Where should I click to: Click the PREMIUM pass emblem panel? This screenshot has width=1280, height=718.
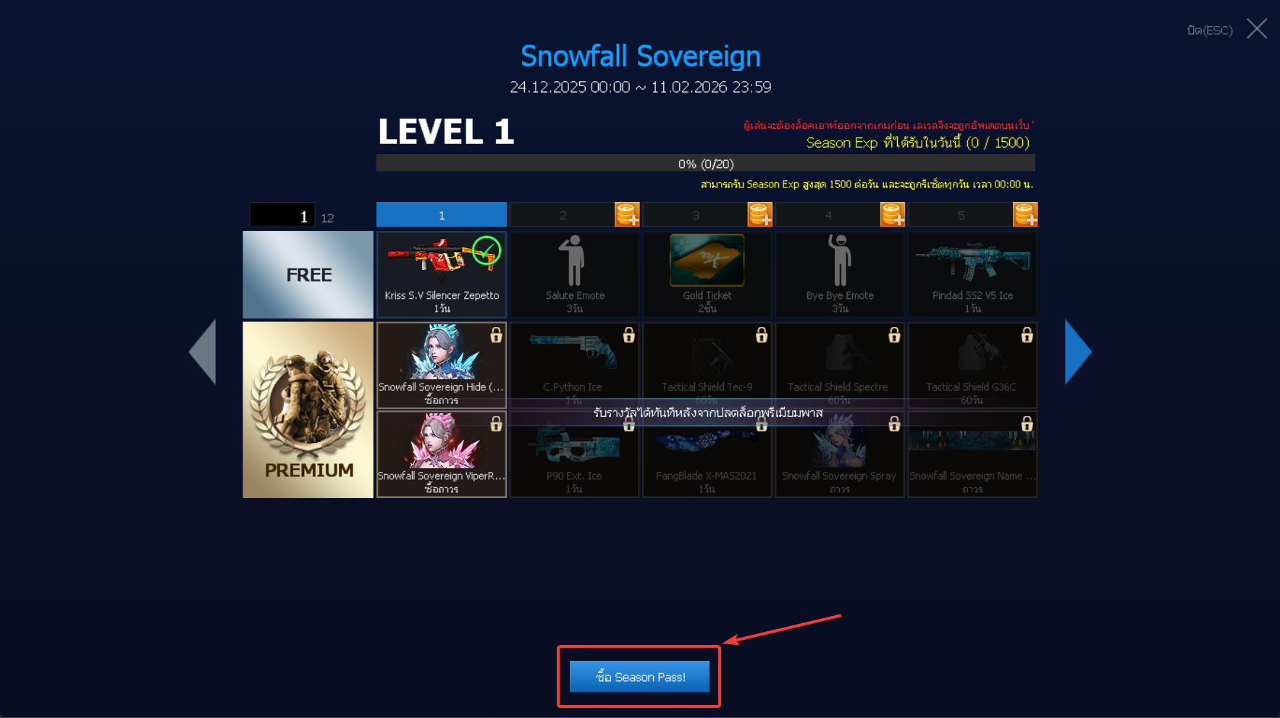pyautogui.click(x=308, y=410)
